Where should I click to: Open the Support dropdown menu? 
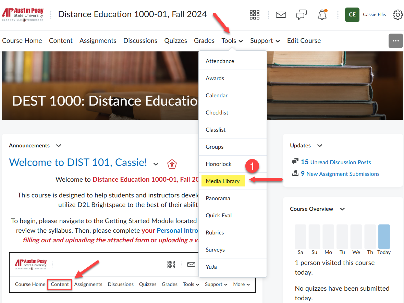(265, 40)
